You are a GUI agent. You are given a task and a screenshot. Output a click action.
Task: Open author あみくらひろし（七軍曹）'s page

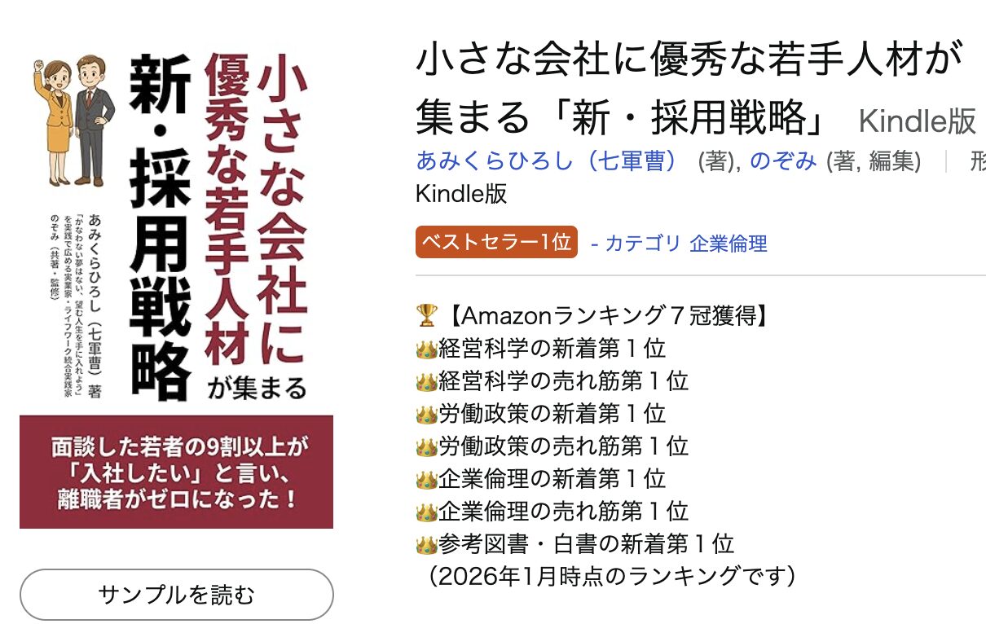(x=544, y=161)
